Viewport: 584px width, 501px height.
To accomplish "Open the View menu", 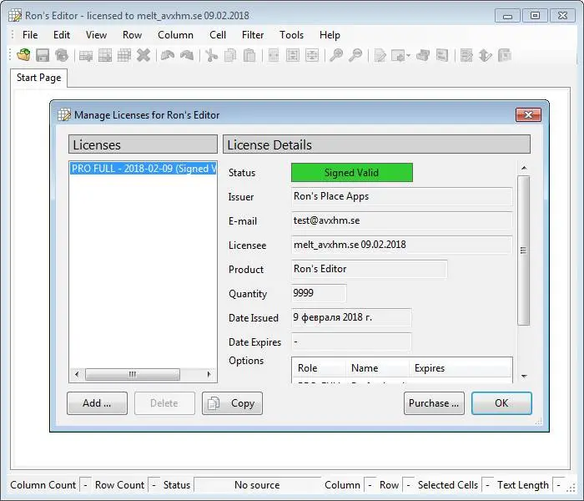I will tap(96, 35).
